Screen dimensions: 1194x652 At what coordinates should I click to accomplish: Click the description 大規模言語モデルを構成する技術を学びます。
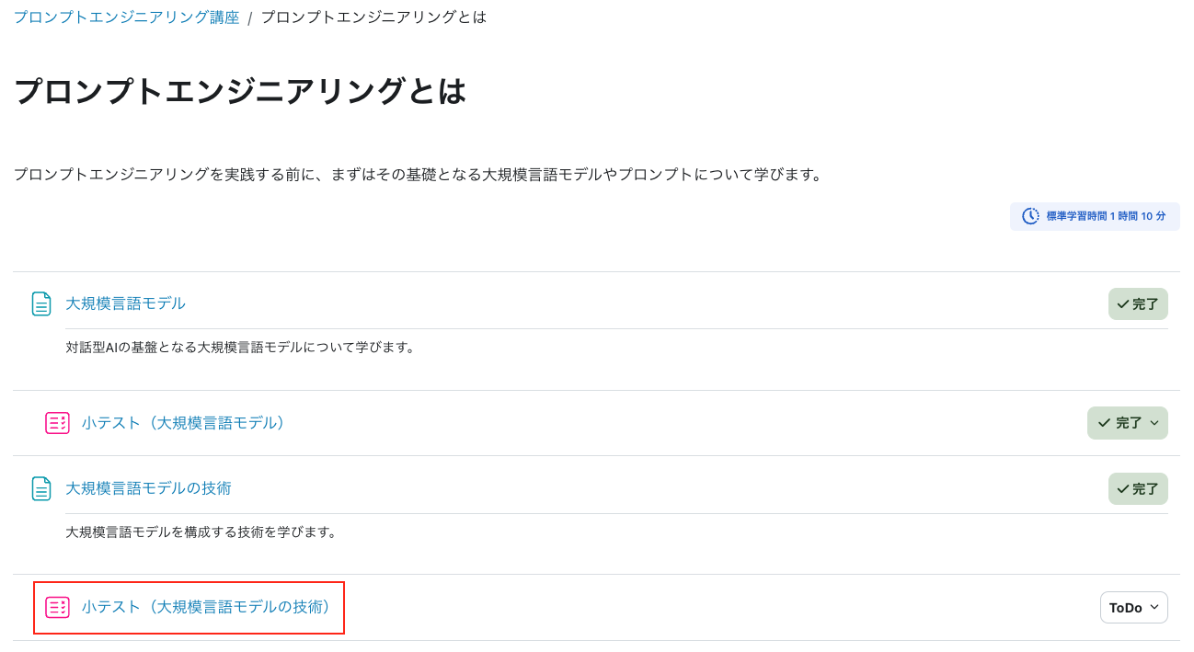tap(201, 532)
